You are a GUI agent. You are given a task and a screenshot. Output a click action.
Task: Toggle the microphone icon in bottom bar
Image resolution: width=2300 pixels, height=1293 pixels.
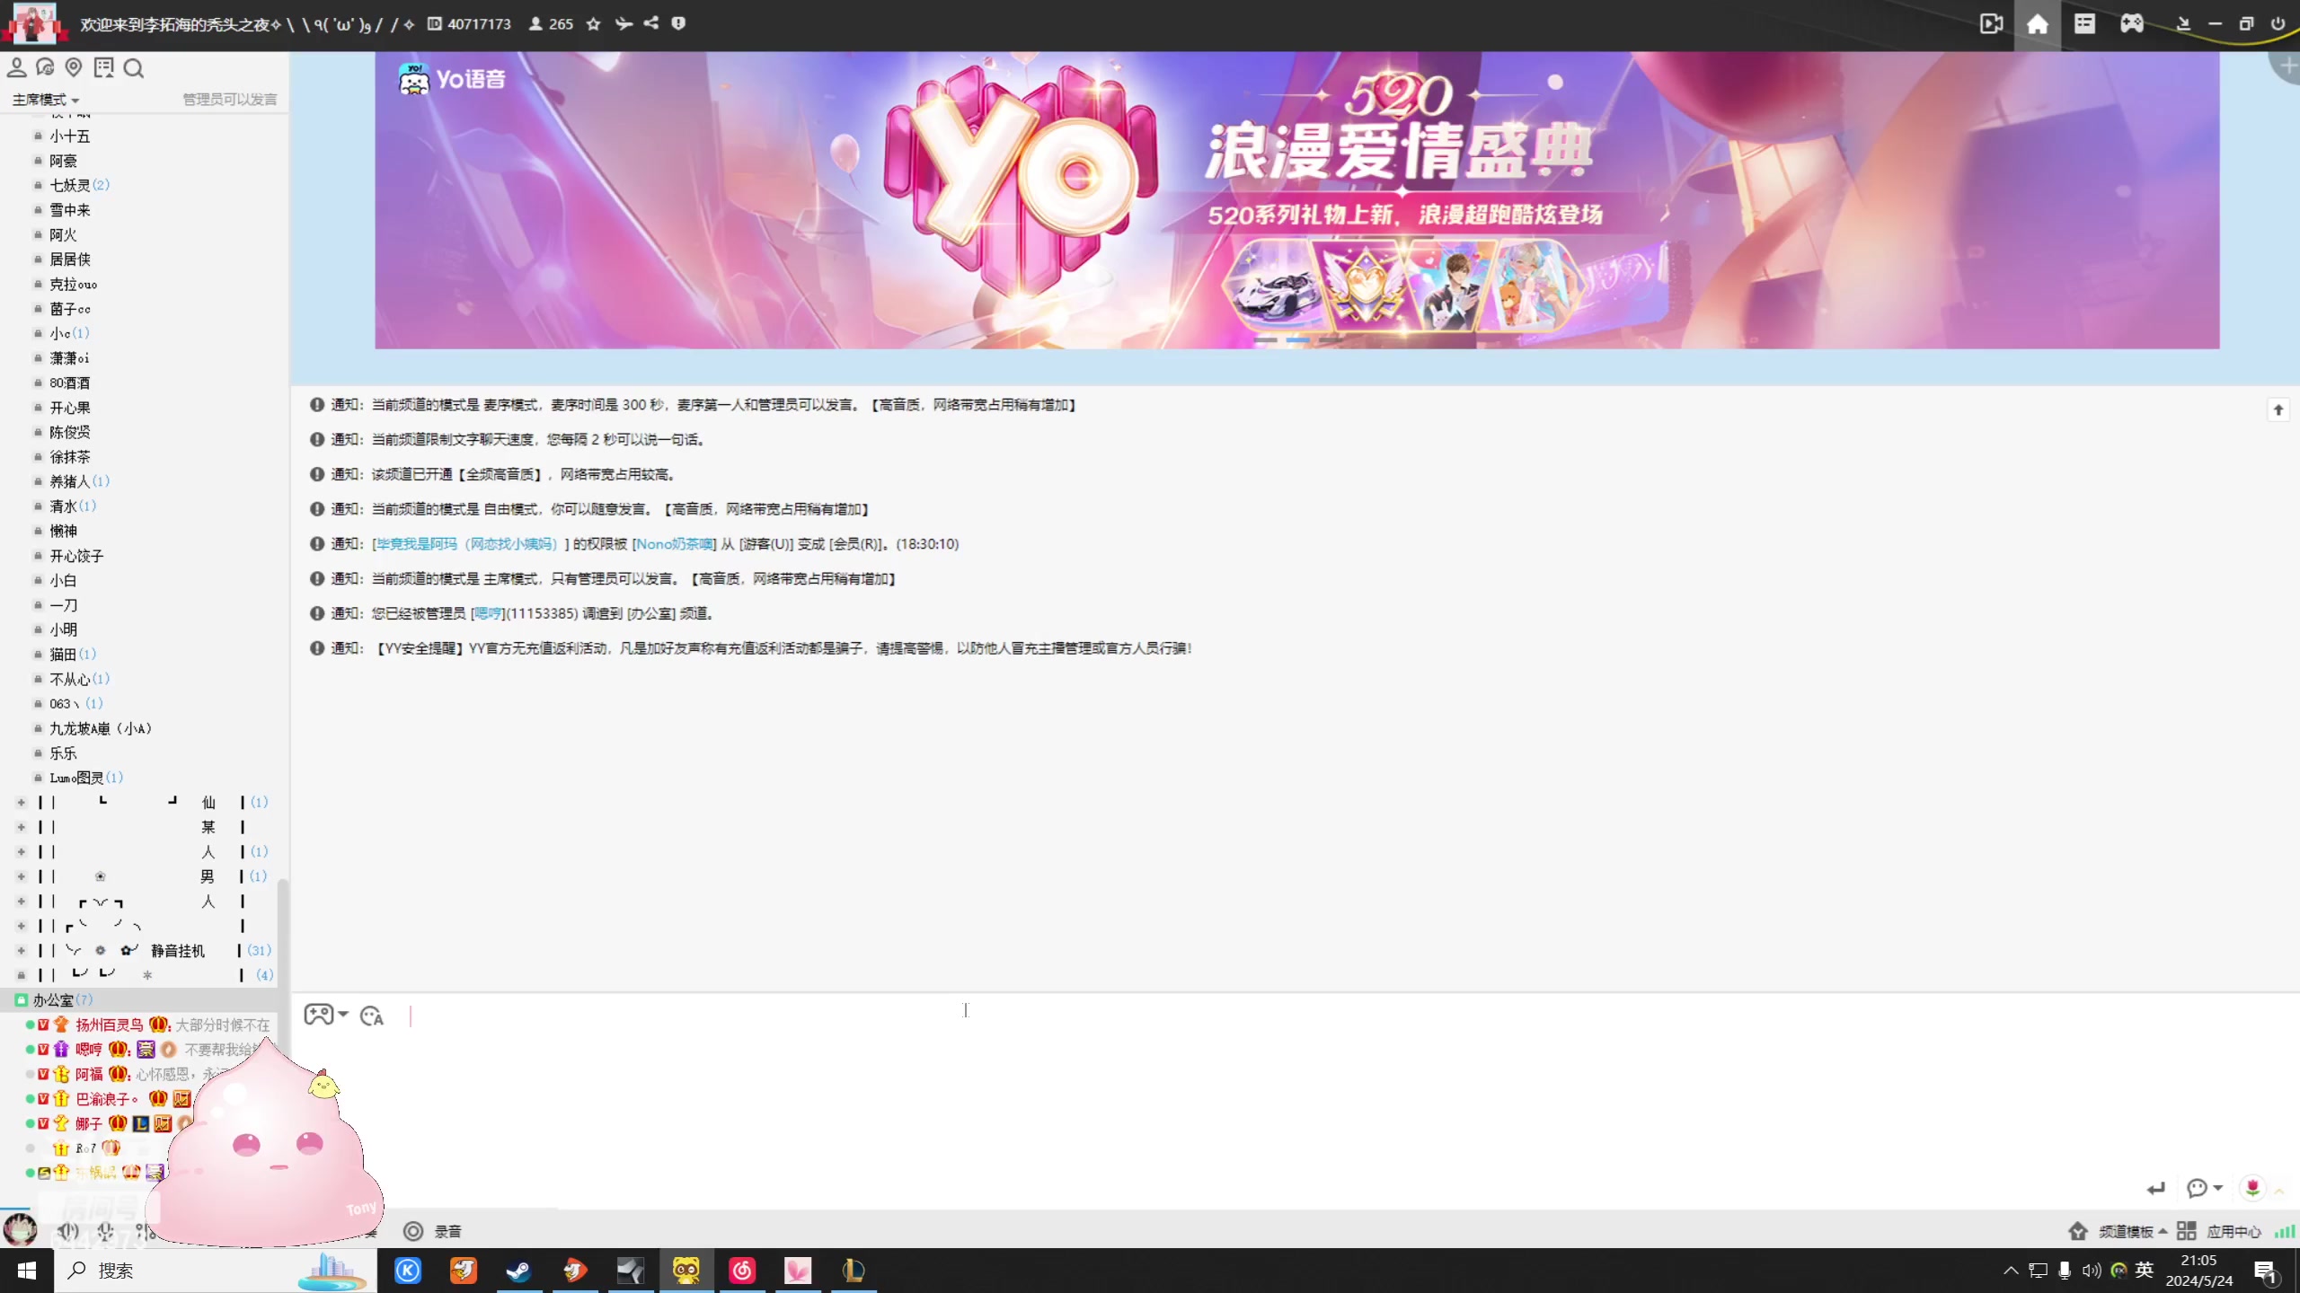[105, 1231]
